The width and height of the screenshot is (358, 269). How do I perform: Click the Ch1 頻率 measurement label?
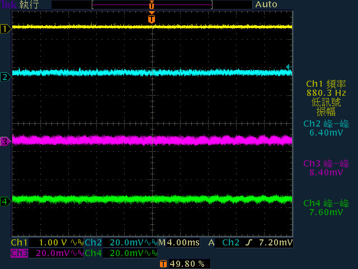coord(326,84)
